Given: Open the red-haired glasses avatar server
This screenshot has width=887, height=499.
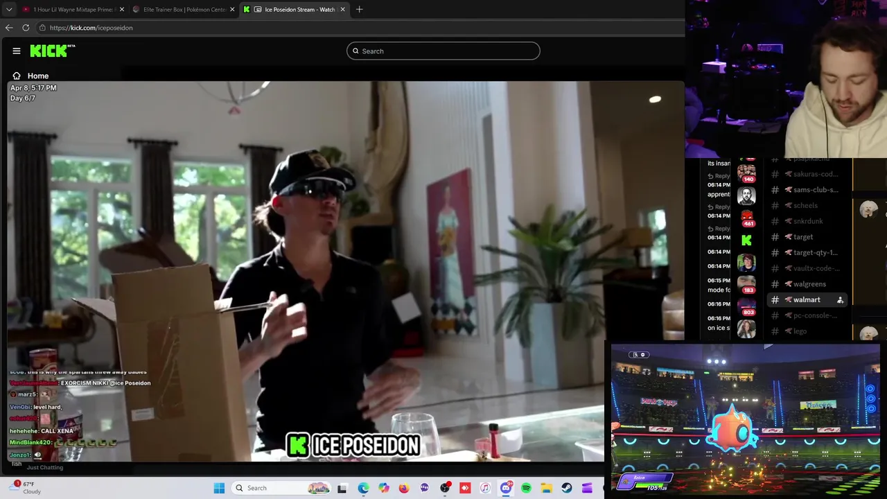Looking at the screenshot, I should click(746, 263).
